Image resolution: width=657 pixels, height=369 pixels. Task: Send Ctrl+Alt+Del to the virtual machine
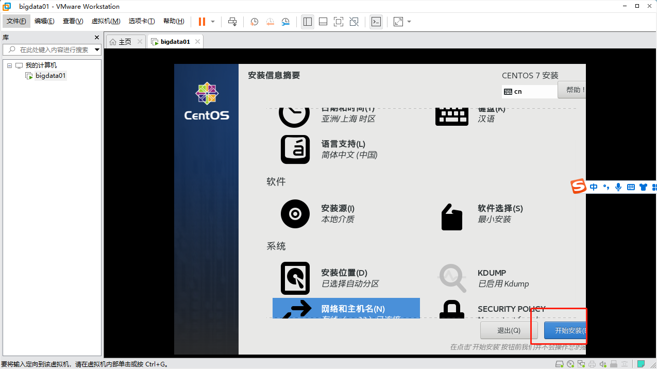tap(232, 22)
